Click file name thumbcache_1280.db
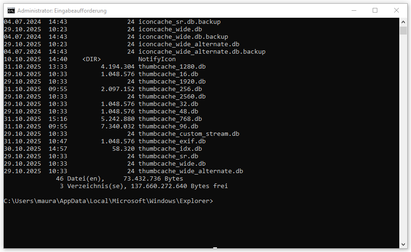 click(172, 66)
